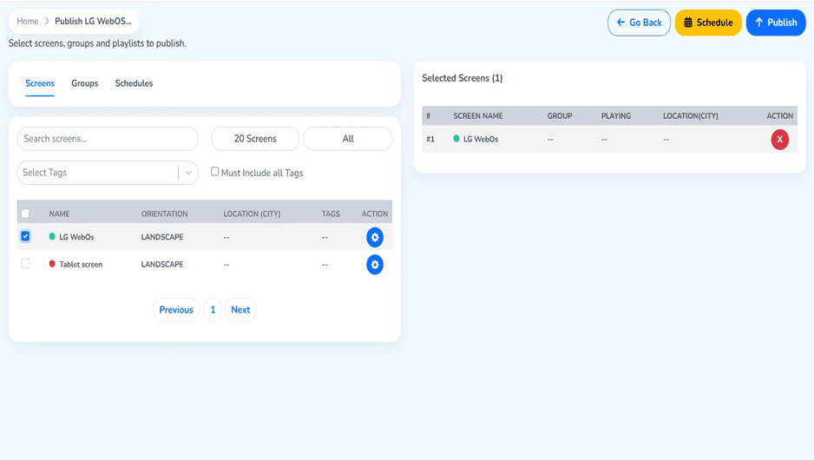Click the breadcrumb chevron after Home
Image resolution: width=814 pixels, height=460 pixels.
tap(47, 22)
